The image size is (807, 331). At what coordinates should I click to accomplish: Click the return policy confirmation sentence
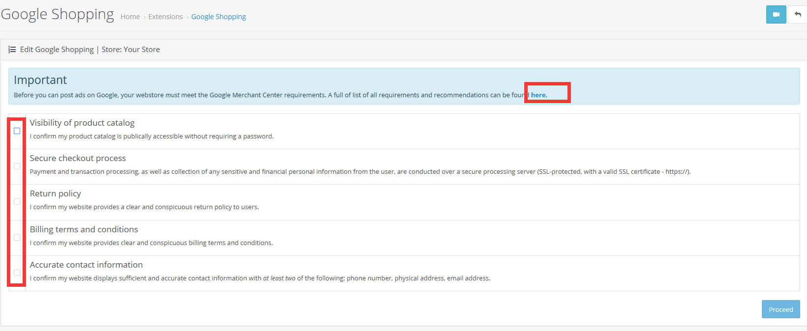(144, 207)
